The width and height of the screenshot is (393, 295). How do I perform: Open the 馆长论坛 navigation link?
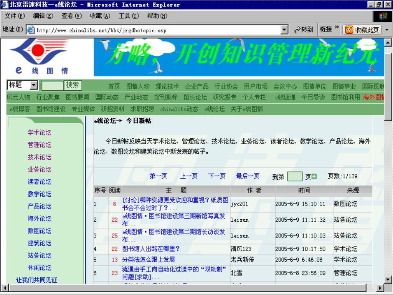click(x=195, y=97)
